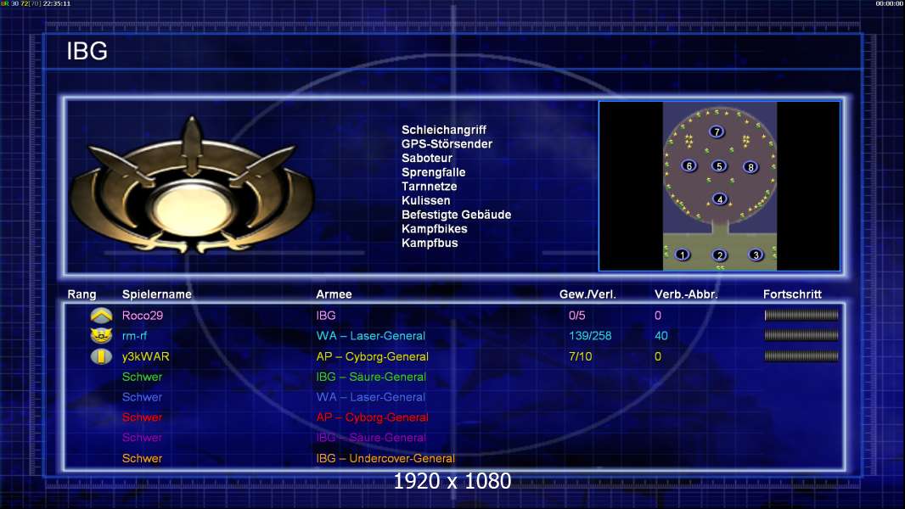Select the orange Schwer AI player

tap(142, 458)
